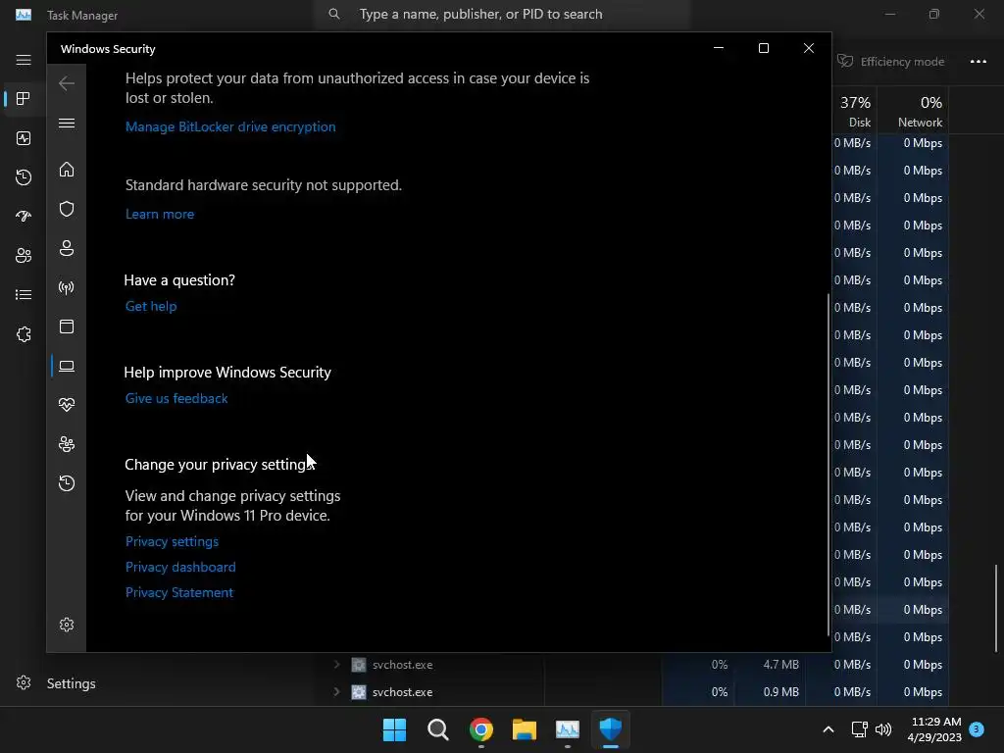The height and width of the screenshot is (753, 1004).
Task: Open volume control tray icon
Action: (883, 729)
